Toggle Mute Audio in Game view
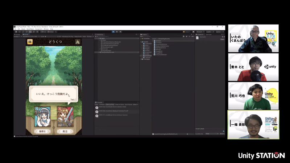This screenshot has width=290, height=163. 78,37
